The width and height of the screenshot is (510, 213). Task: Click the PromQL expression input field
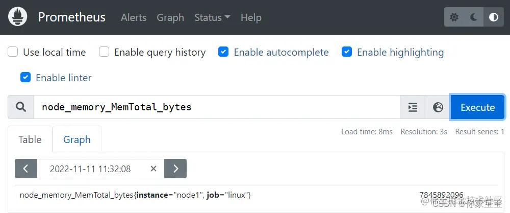coord(217,107)
